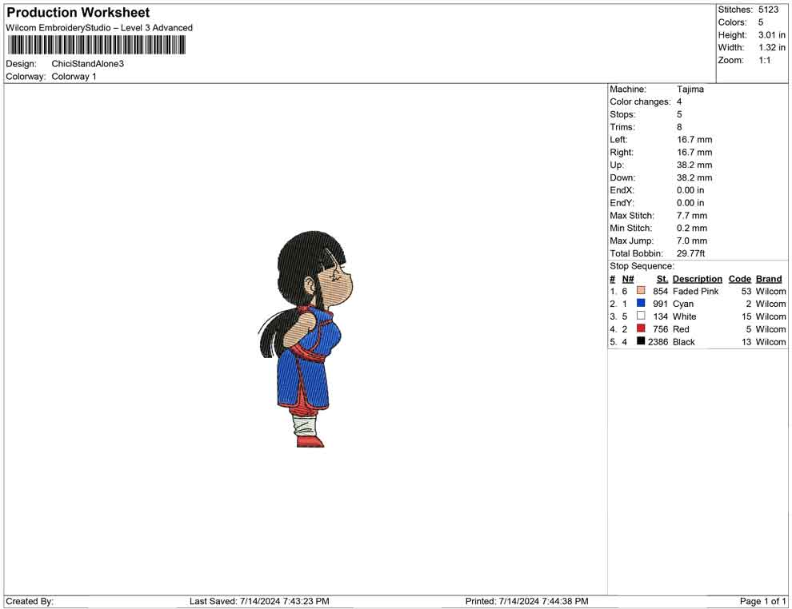The height and width of the screenshot is (609, 792).
Task: Click the Stops value 5
Action: point(679,114)
